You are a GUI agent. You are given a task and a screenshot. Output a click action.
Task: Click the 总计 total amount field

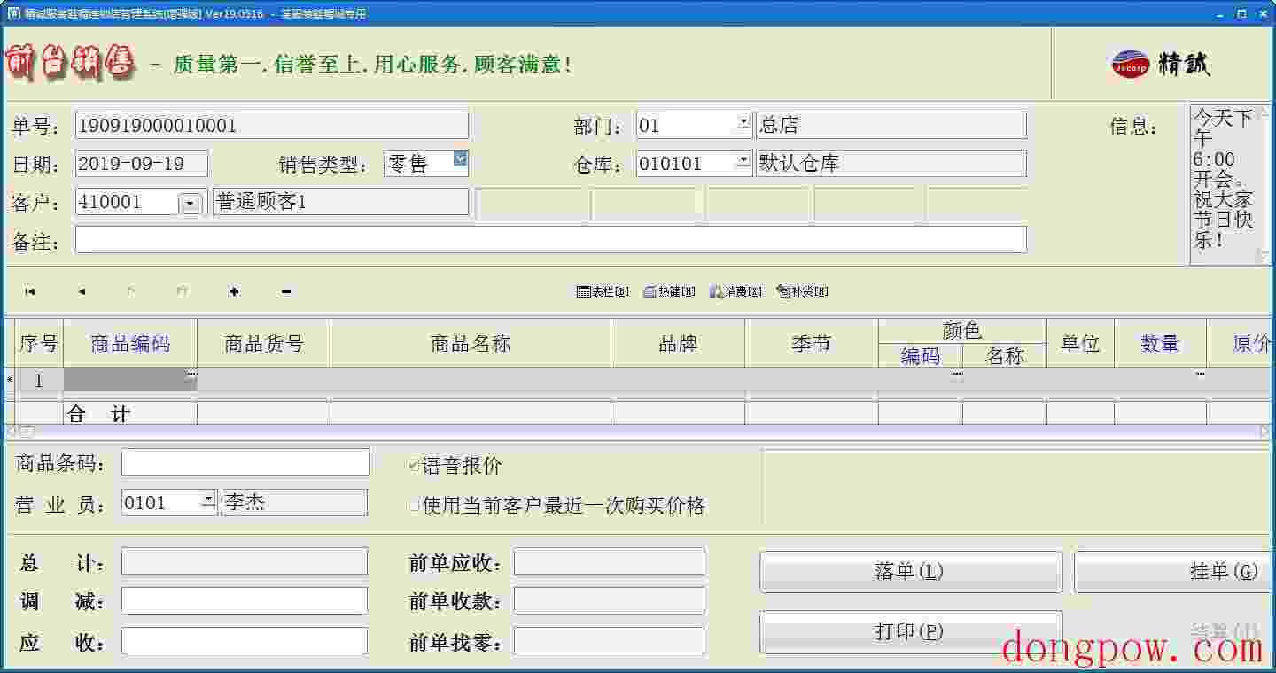point(245,561)
